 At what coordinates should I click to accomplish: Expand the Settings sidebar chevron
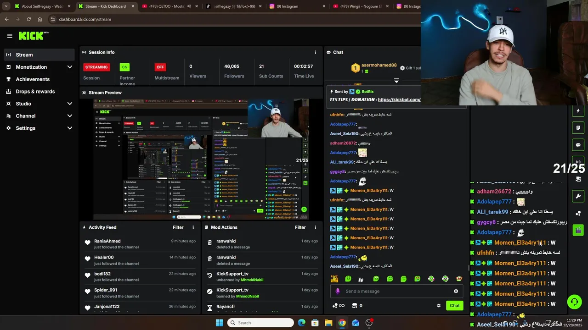[70, 128]
